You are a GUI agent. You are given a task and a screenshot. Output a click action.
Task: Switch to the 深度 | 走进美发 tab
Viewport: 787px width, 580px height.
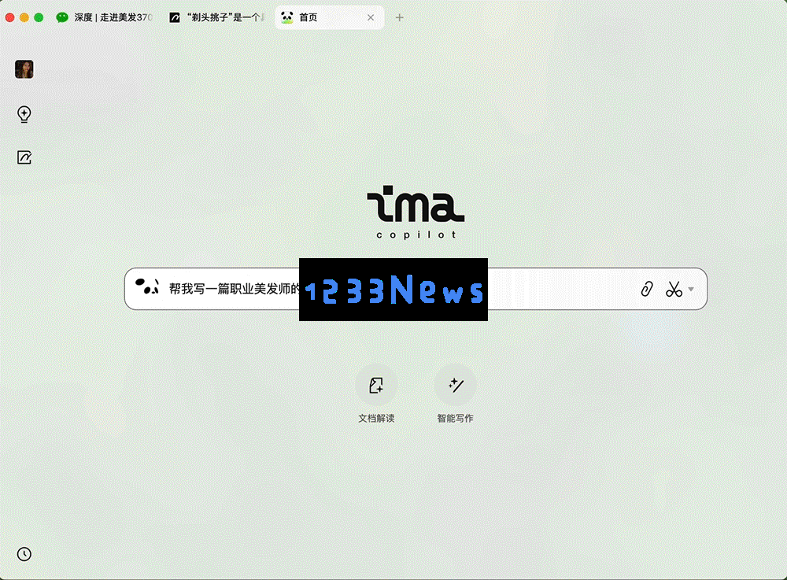click(105, 17)
